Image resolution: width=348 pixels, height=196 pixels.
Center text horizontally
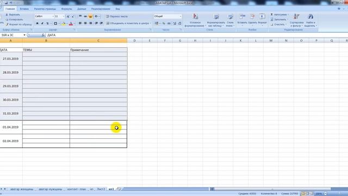[85, 23]
